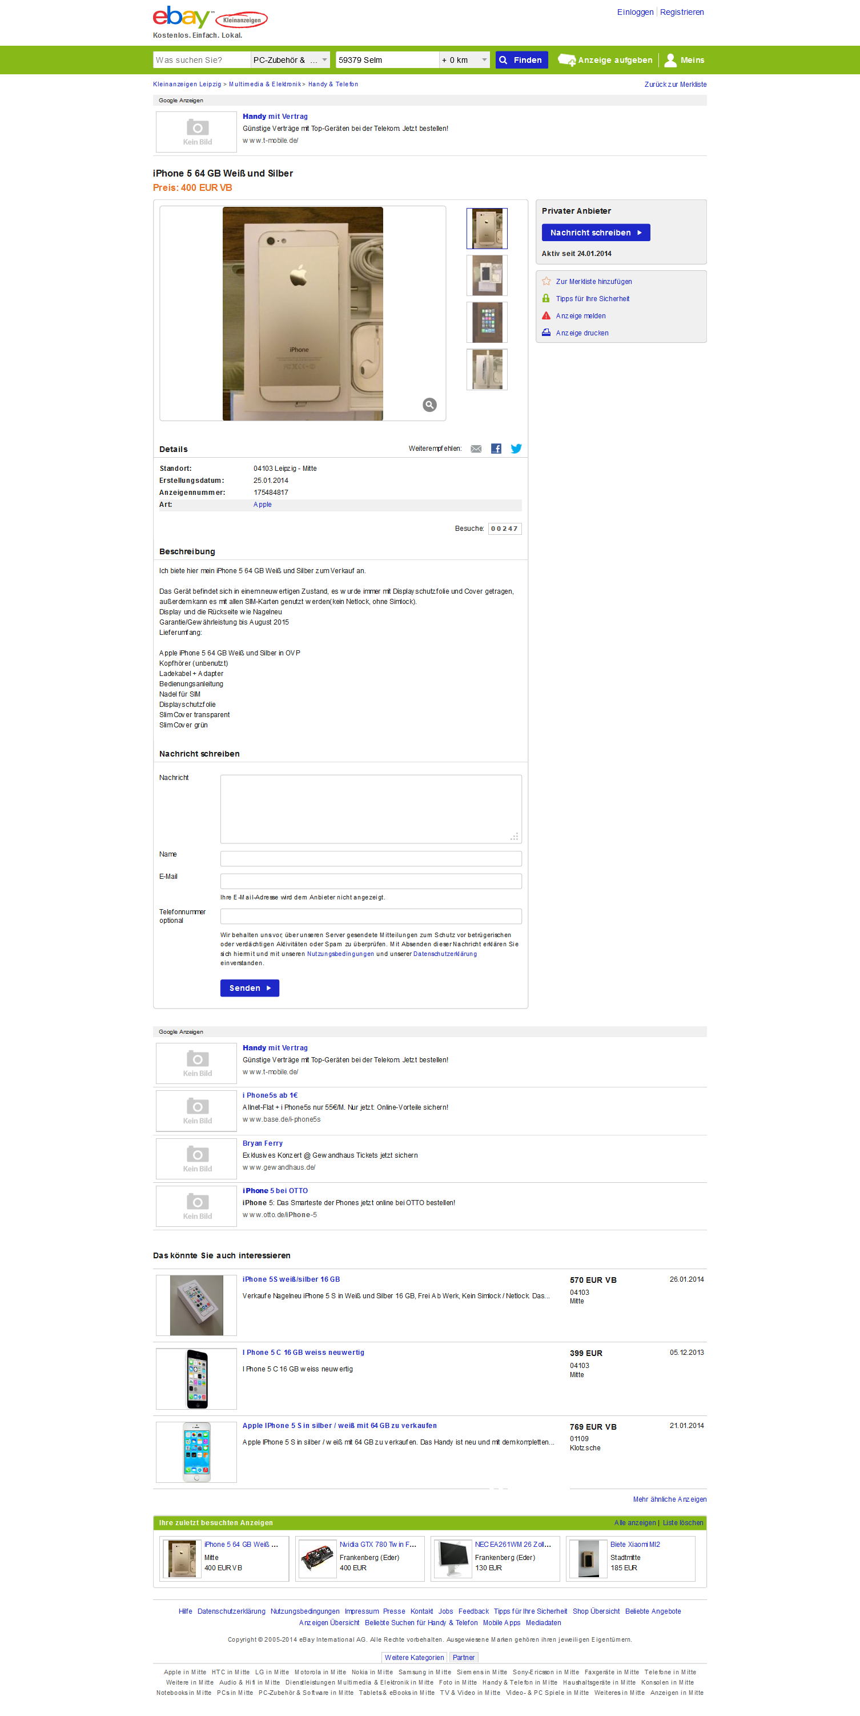Click Liste löschen to clear history

point(683,1523)
